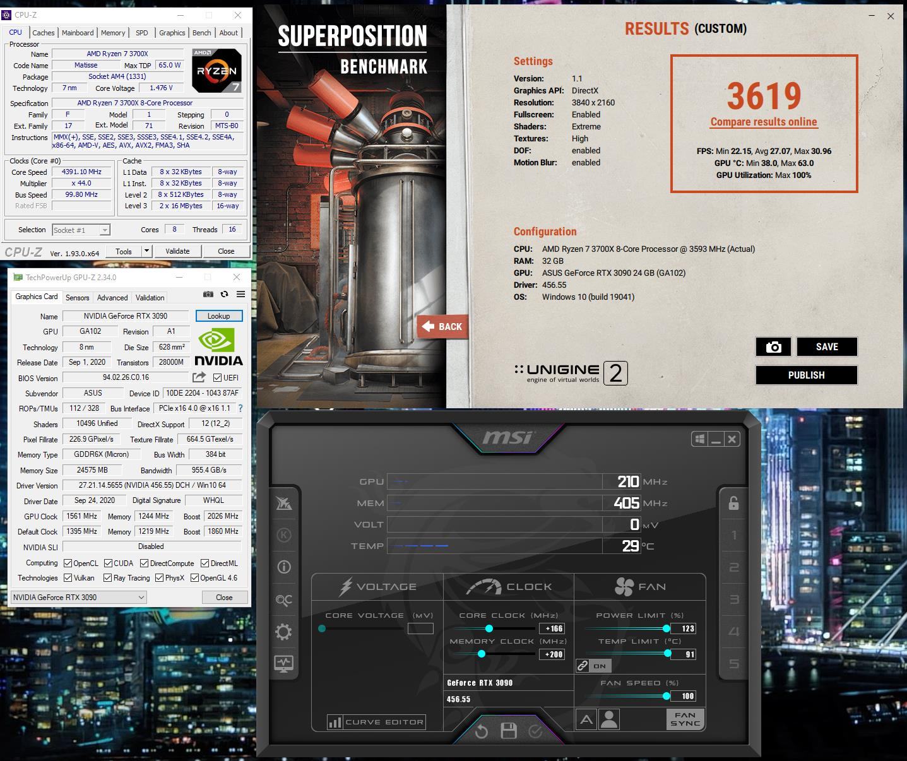Open the Afterburner hardware monitor icon

(284, 663)
